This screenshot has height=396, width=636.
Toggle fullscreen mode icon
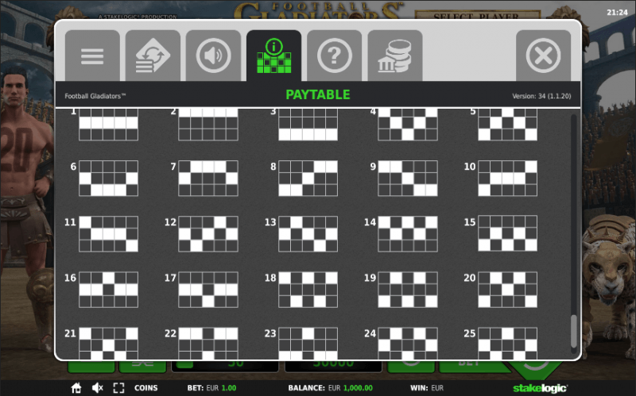tap(118, 388)
